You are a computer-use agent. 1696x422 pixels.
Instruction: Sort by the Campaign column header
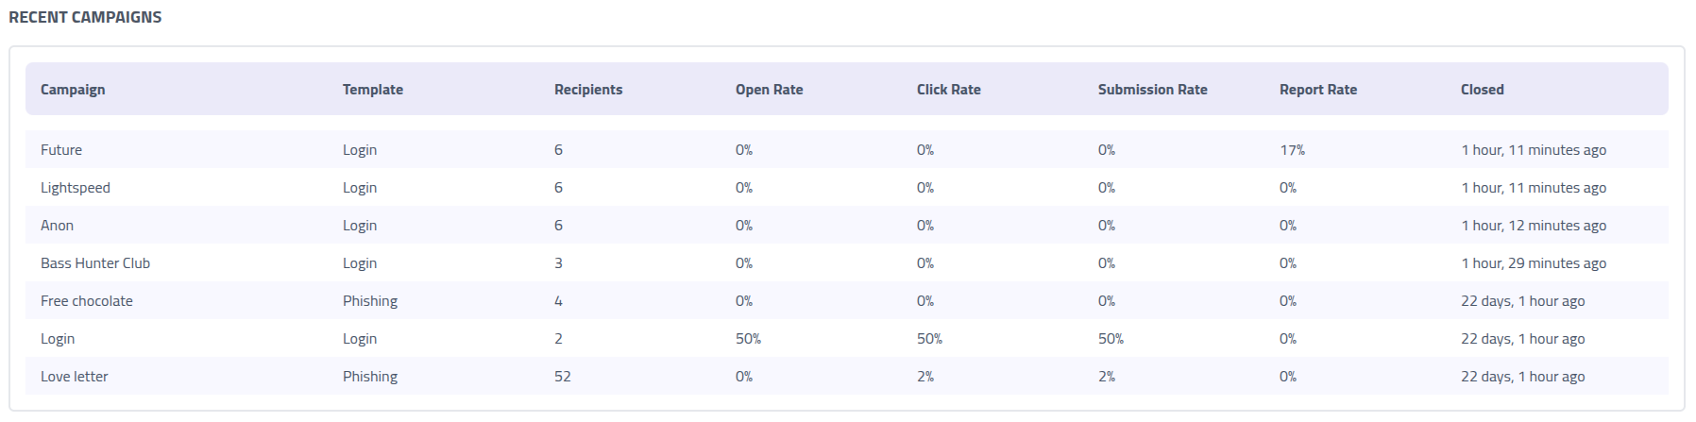tap(73, 90)
